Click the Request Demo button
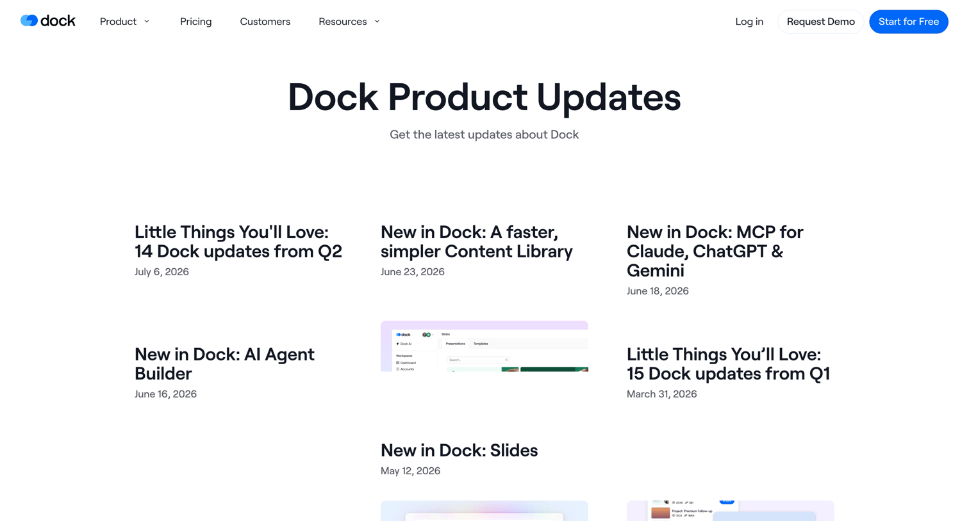Screen dimensions: 969x521 pyautogui.click(x=820, y=22)
